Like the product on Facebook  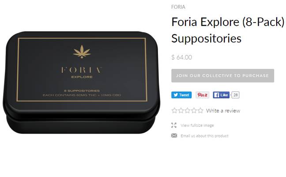pyautogui.click(x=221, y=95)
